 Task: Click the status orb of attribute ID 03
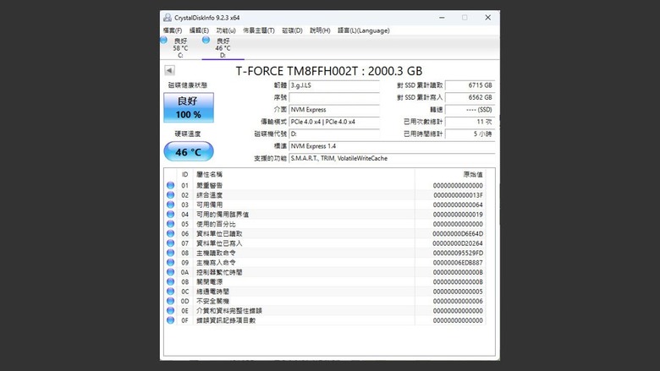[x=170, y=205]
